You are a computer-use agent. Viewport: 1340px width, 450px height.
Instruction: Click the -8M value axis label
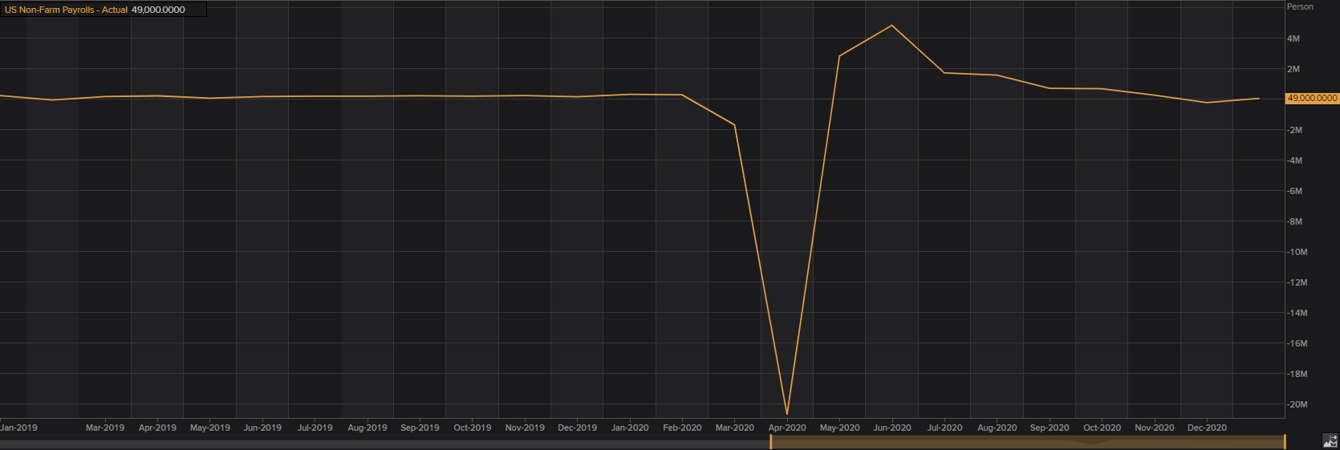pyautogui.click(x=1295, y=221)
